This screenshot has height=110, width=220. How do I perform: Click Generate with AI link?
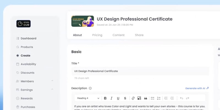197,88
